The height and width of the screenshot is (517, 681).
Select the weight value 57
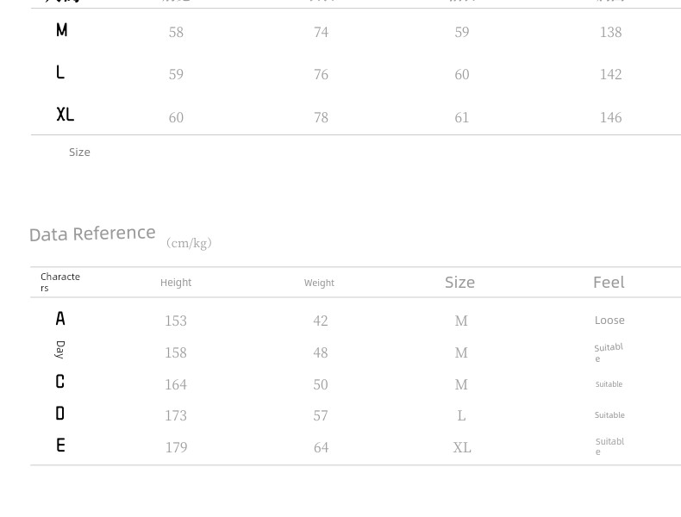[321, 415]
